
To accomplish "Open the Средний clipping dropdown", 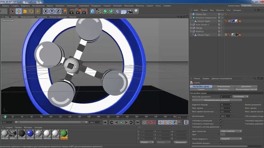I will 231,139.
